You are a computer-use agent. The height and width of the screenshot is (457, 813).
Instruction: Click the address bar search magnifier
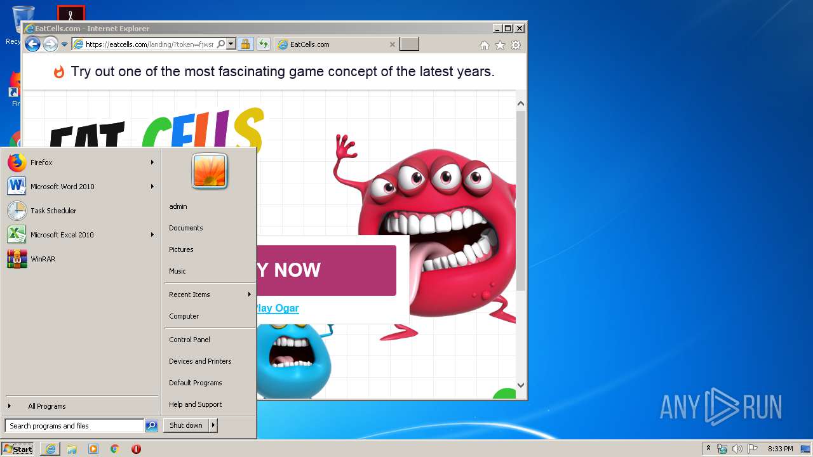point(220,44)
